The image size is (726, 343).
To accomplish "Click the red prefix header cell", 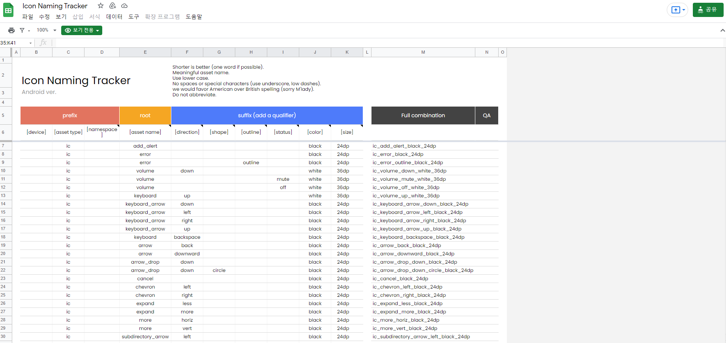I will coord(70,115).
